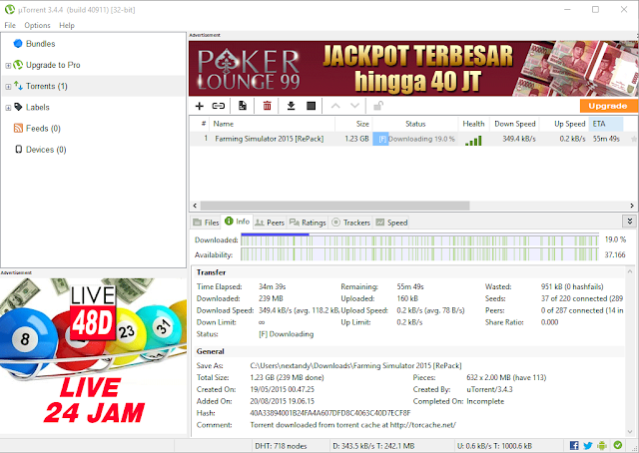The width and height of the screenshot is (639, 453).
Task: Select Upgrade to Pro in sidebar
Action: (x=53, y=65)
